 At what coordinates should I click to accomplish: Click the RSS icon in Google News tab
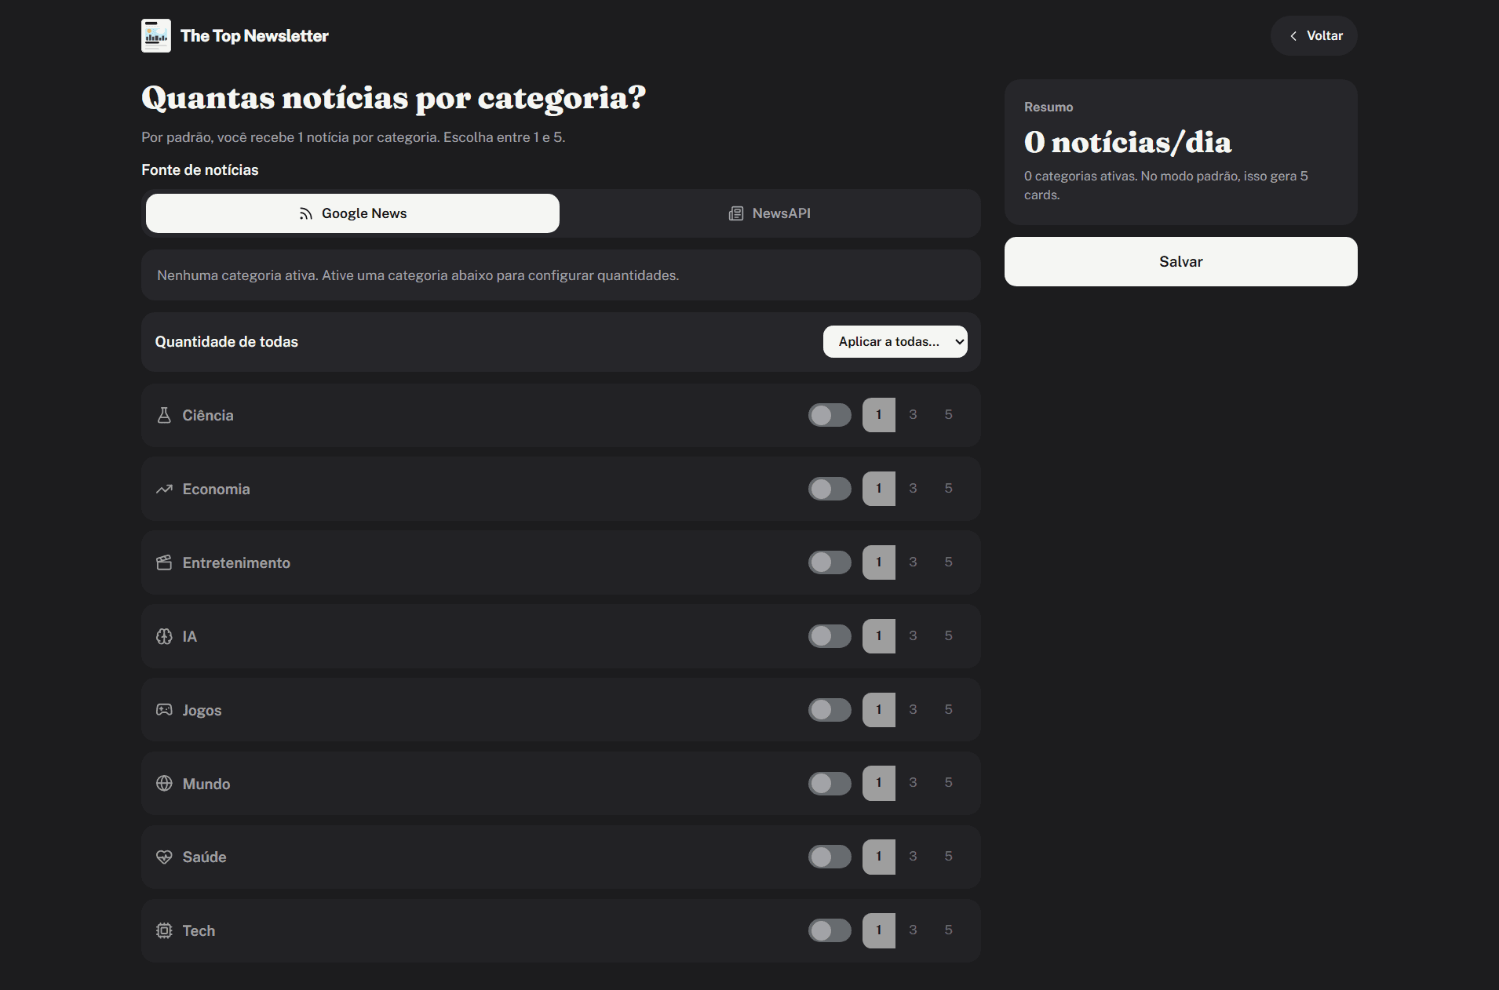point(306,213)
